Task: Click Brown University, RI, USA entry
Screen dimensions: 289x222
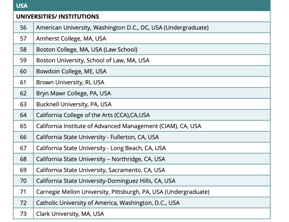Action: [x=70, y=82]
